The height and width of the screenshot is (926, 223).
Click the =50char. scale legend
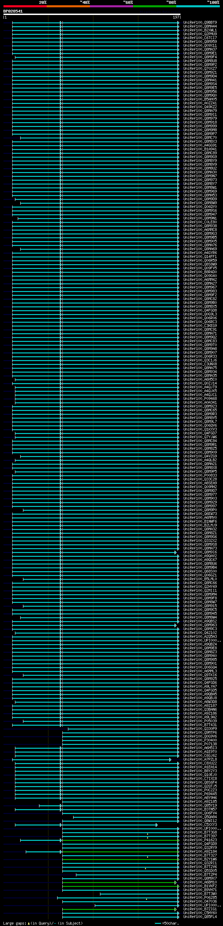point(167,924)
